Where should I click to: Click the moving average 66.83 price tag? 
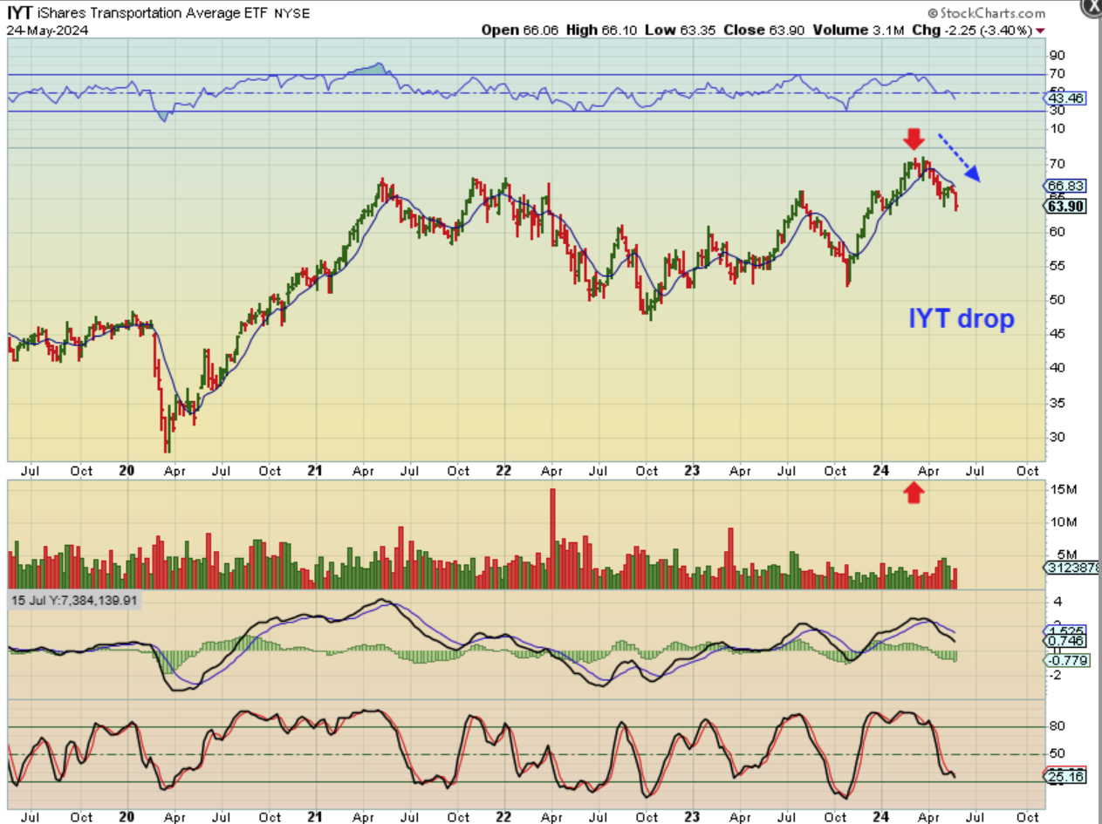[1065, 186]
